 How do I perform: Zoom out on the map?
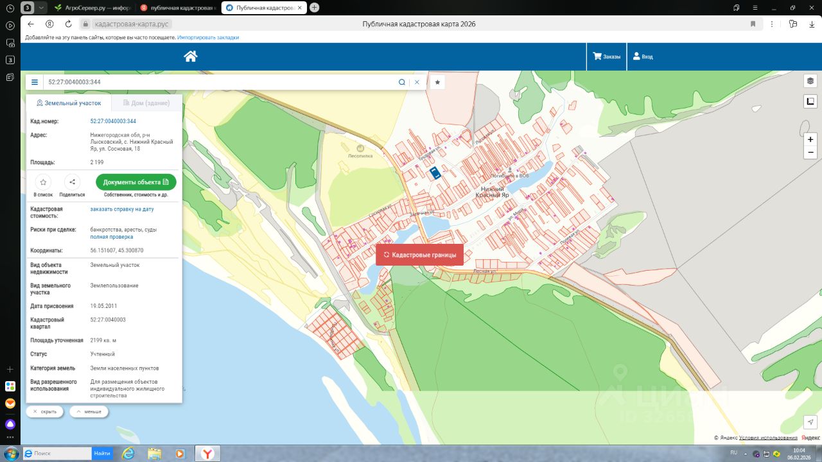pos(810,153)
